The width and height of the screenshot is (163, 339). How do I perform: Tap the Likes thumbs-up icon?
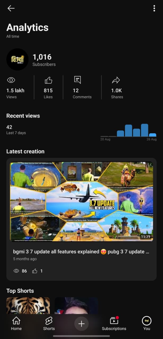(x=48, y=80)
